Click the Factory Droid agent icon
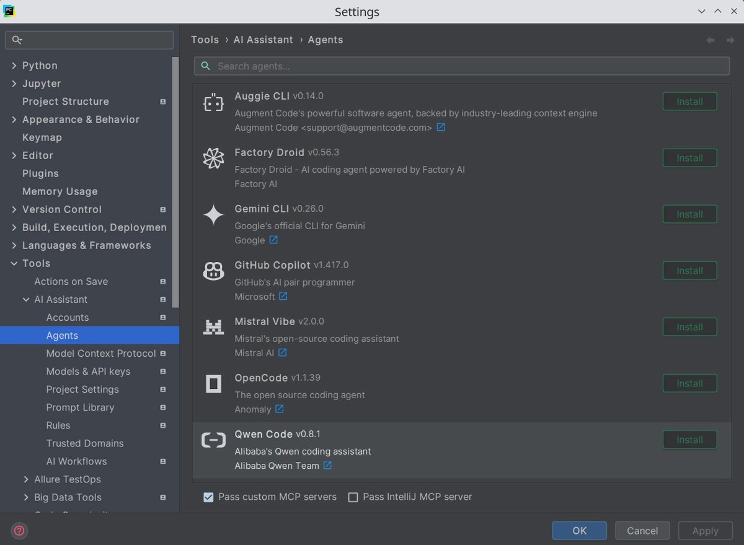This screenshot has width=744, height=545. pos(213,159)
